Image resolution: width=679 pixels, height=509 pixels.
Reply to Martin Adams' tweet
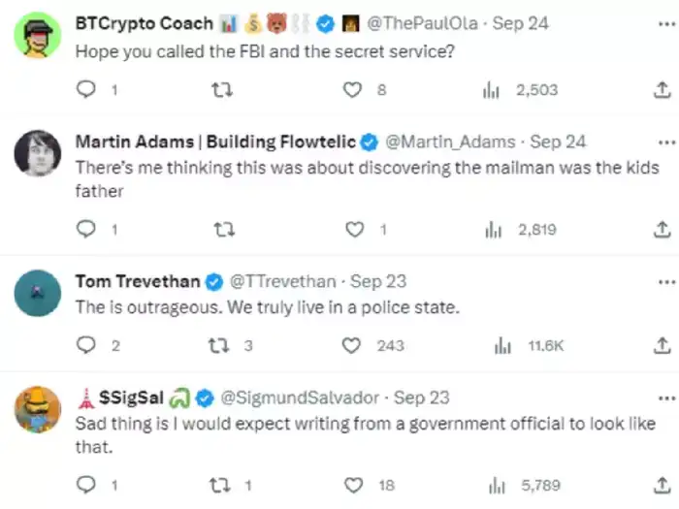[86, 230]
